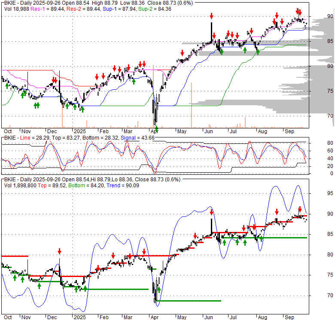This screenshot has width=335, height=320.
Task: Click the Oct label on bottom chart axis
Action: point(8,317)
